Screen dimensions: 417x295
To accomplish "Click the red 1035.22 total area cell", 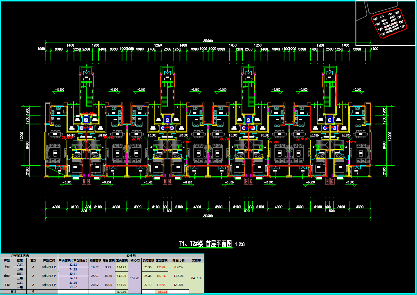I will (x=161, y=291).
